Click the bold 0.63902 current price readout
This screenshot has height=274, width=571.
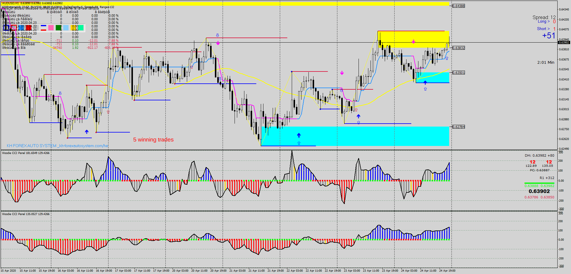(x=539, y=192)
